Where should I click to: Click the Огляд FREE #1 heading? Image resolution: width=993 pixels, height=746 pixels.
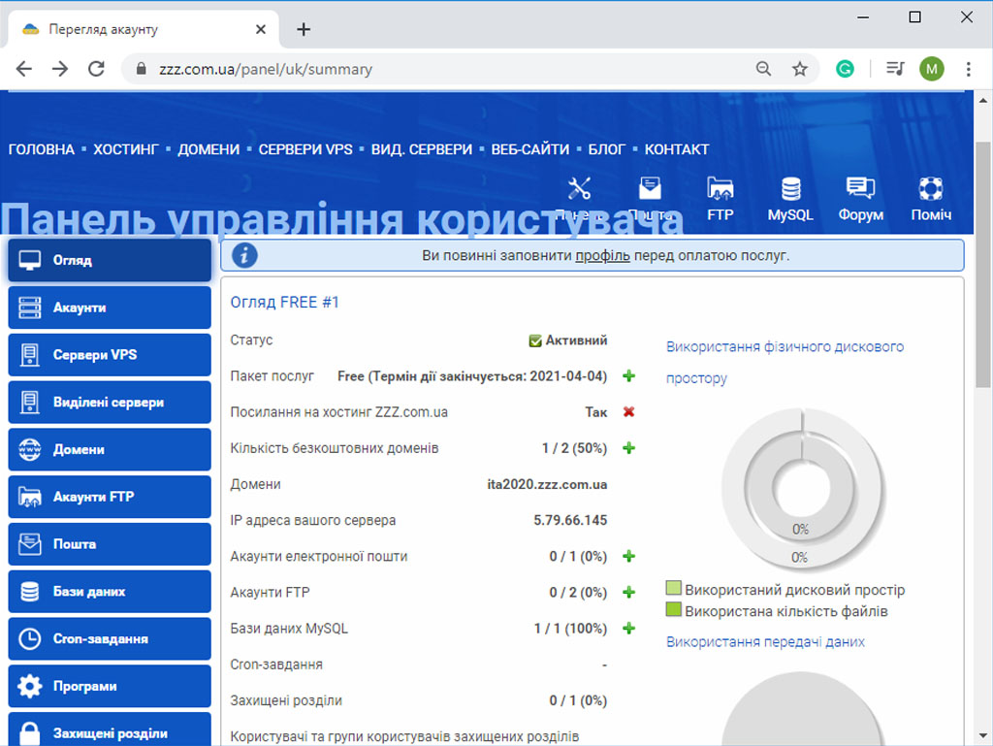click(x=284, y=302)
